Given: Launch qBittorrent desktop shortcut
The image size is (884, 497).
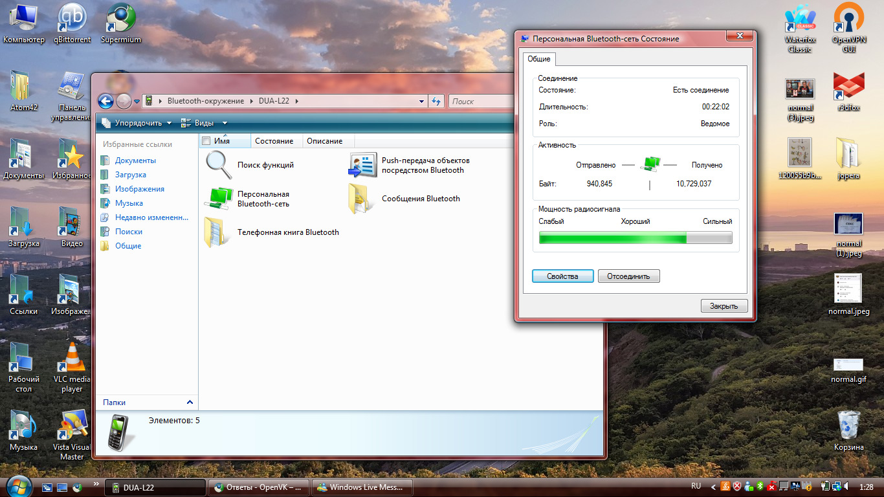Looking at the screenshot, I should [x=72, y=19].
